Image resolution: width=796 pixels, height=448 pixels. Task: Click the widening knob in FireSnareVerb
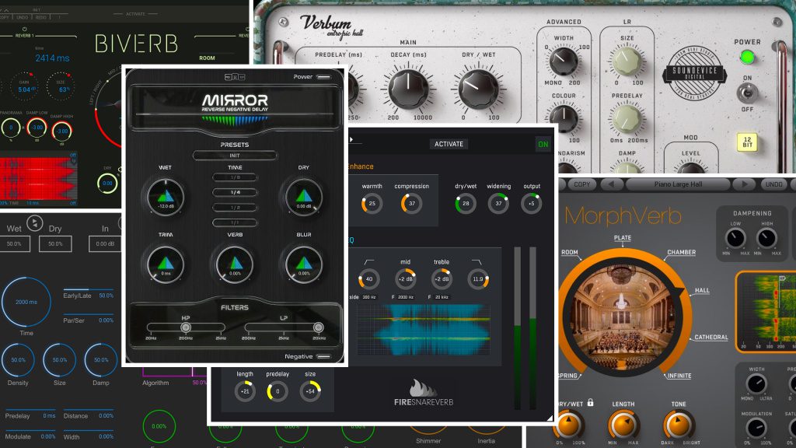tap(498, 204)
